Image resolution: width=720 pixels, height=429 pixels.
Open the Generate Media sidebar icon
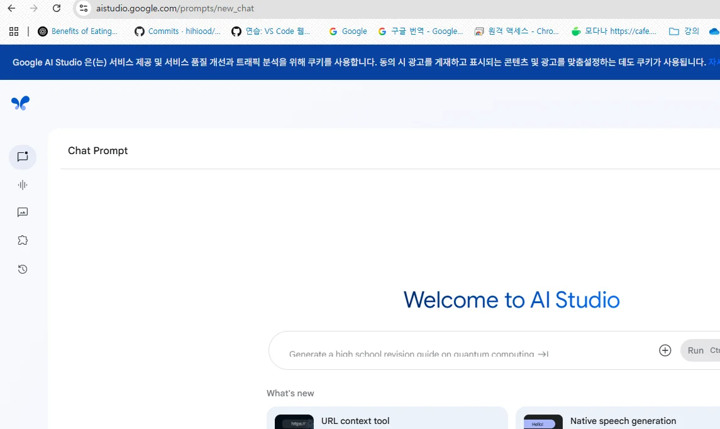point(23,213)
